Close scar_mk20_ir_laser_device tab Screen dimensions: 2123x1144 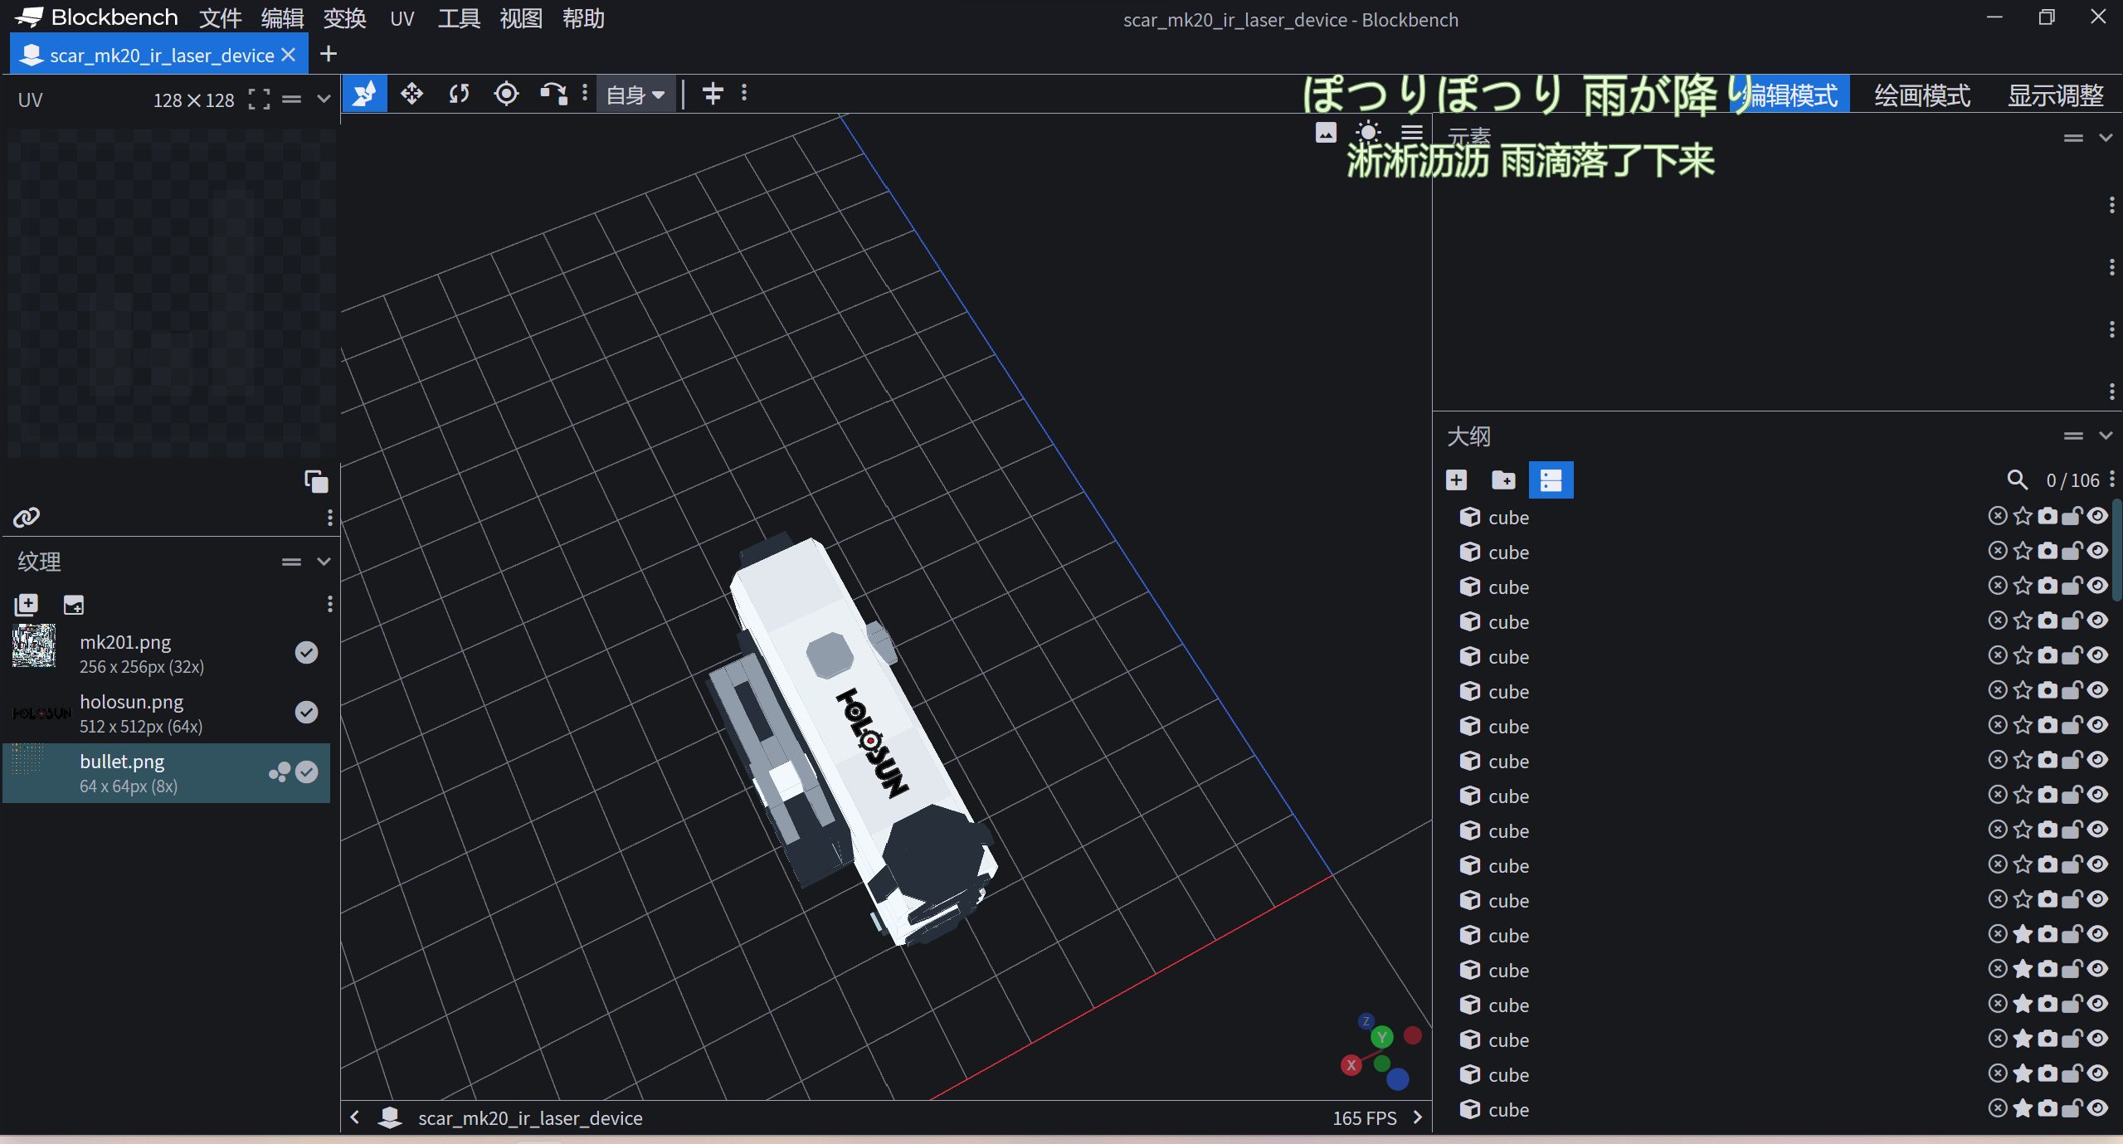(289, 55)
